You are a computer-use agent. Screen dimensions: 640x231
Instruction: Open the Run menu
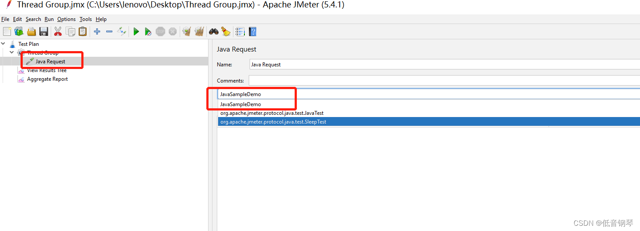(49, 19)
